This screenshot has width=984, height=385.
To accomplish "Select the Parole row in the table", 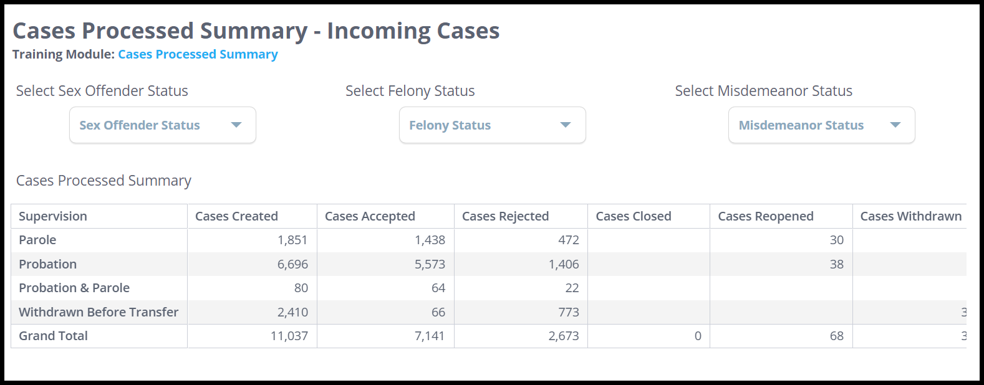I will point(37,240).
